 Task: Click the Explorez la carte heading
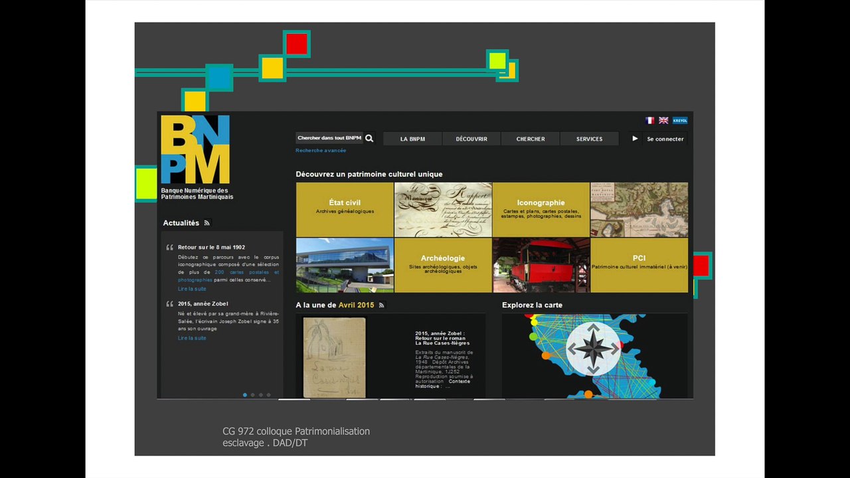[532, 305]
